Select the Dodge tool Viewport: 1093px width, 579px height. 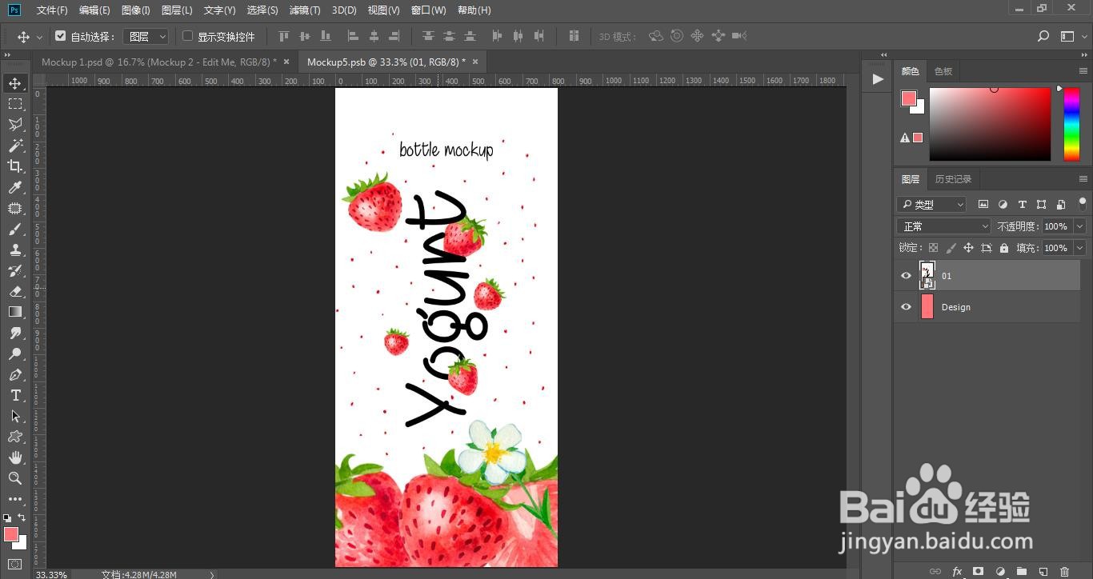point(15,353)
